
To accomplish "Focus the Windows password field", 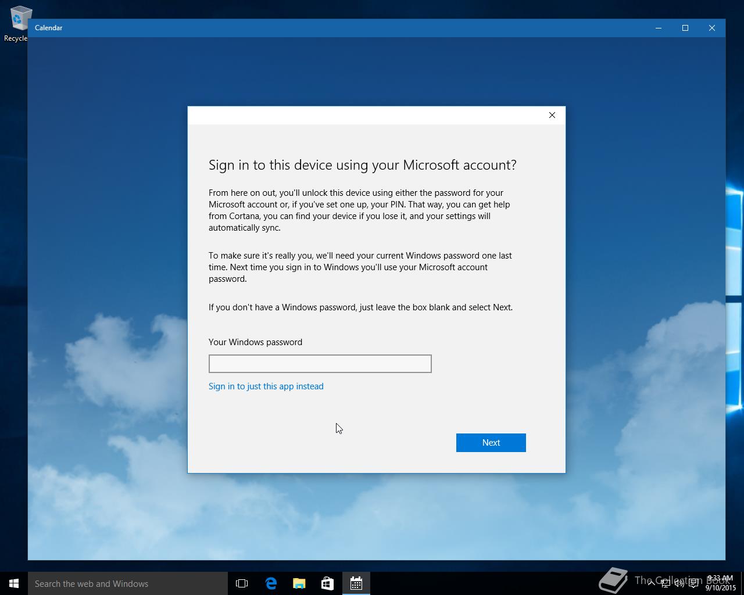I will point(320,364).
